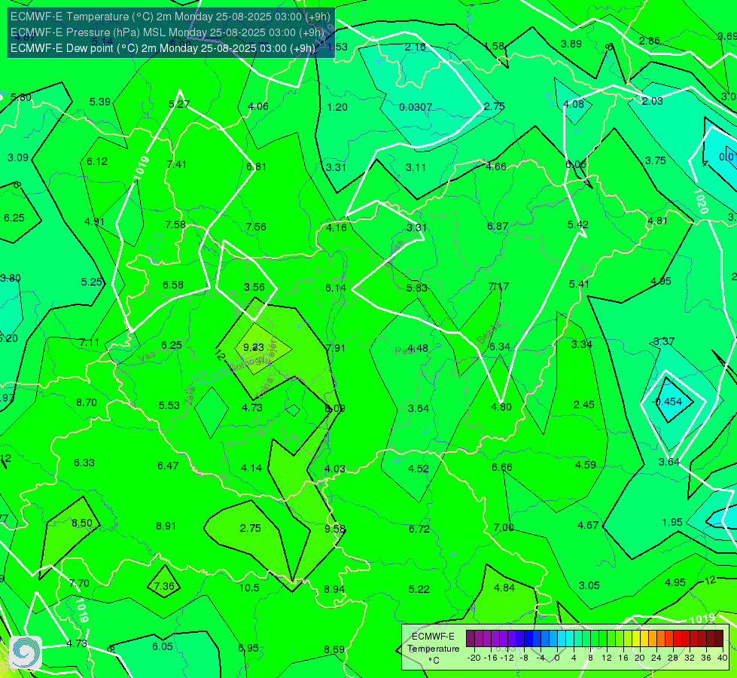Image resolution: width=737 pixels, height=678 pixels.
Task: Click the dew point value 4.80
Action: [501, 407]
